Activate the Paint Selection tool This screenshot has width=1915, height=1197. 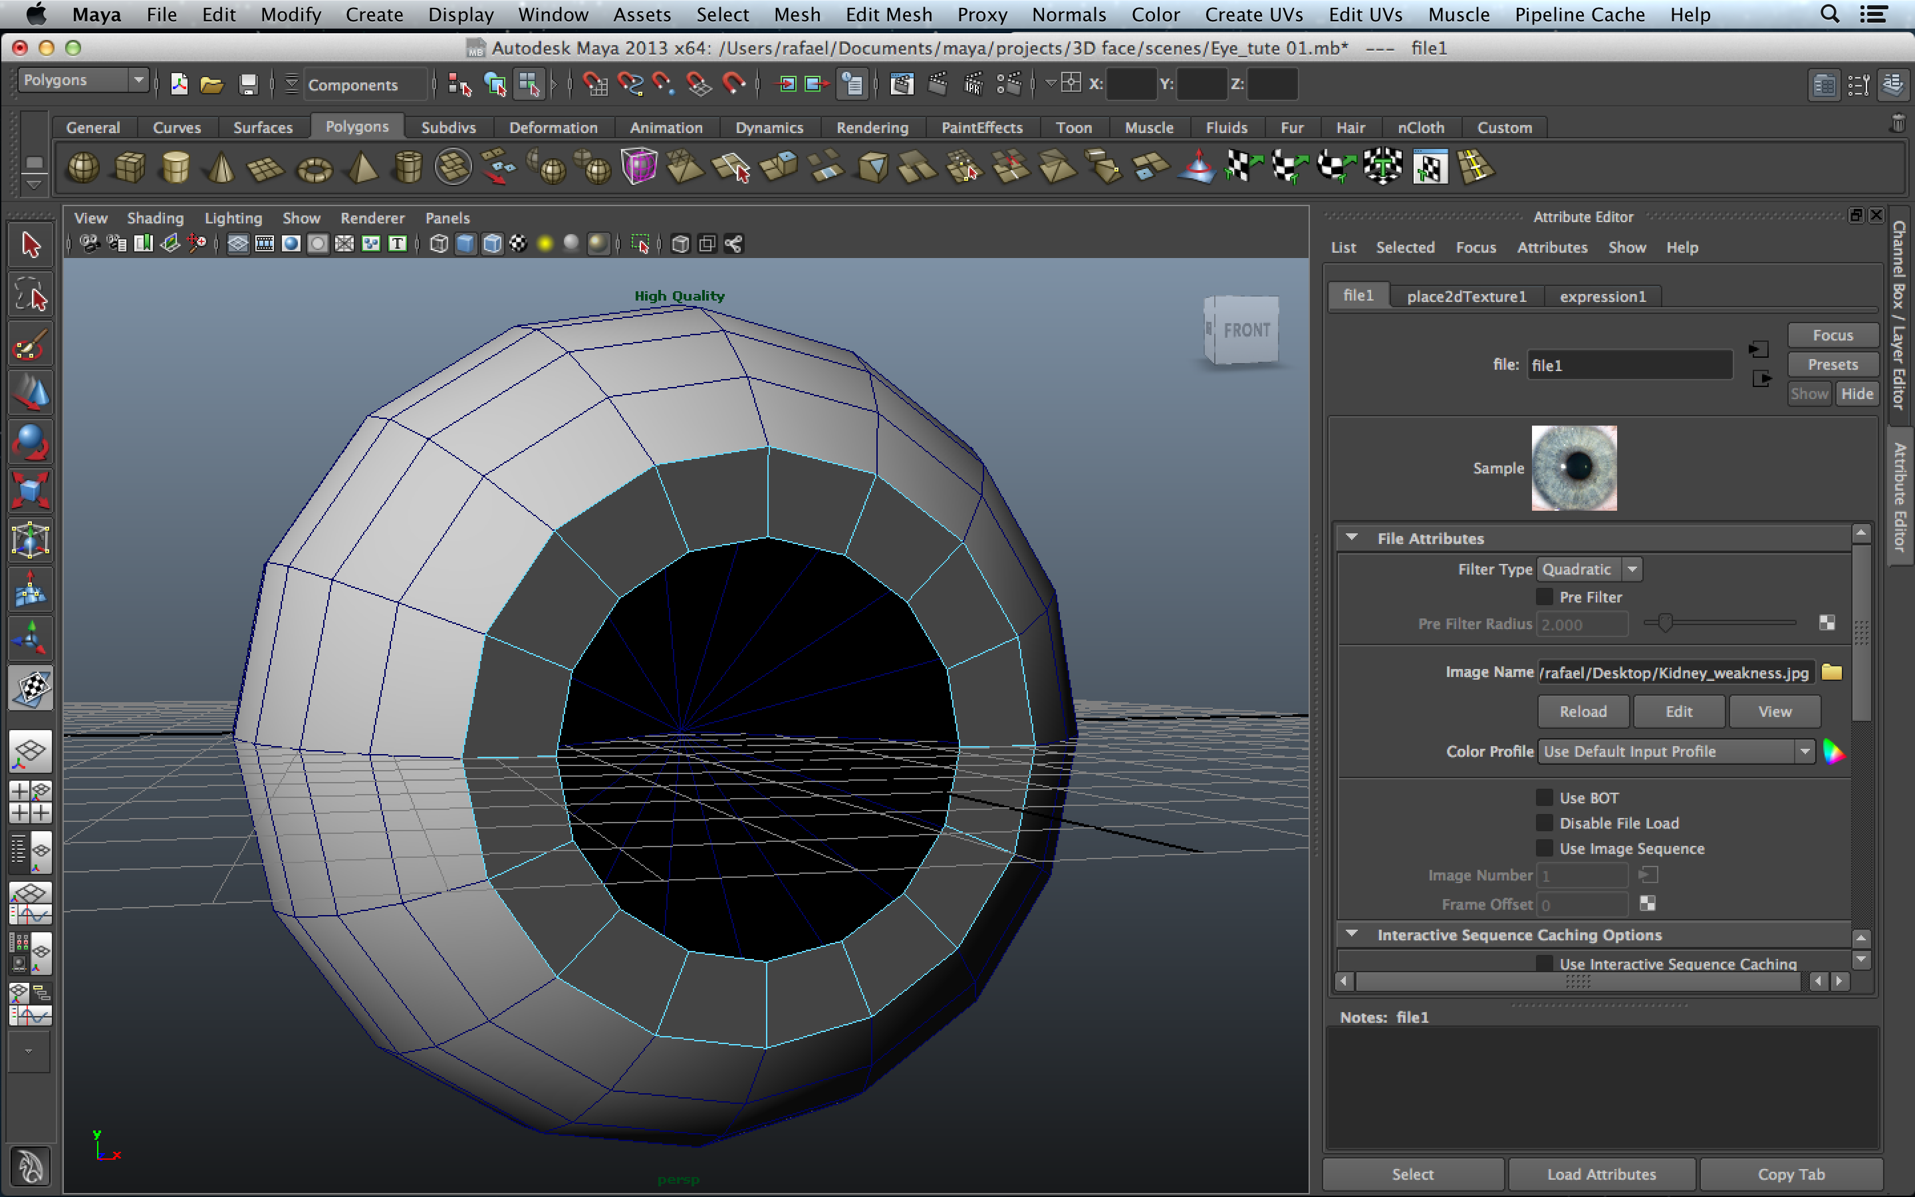[30, 344]
